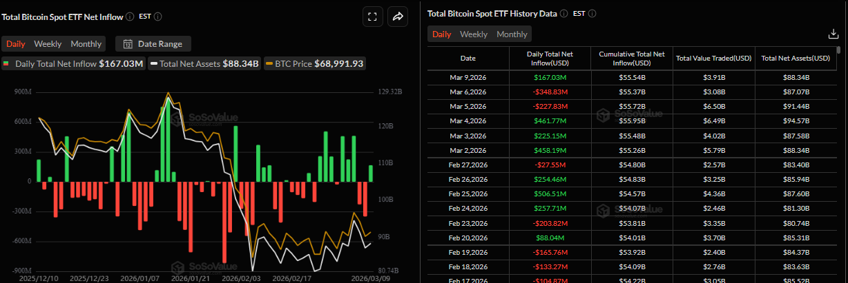Toggle Daily Total Net Inflow series

[73, 64]
